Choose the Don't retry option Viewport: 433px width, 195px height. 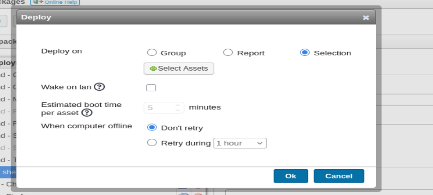pyautogui.click(x=152, y=127)
